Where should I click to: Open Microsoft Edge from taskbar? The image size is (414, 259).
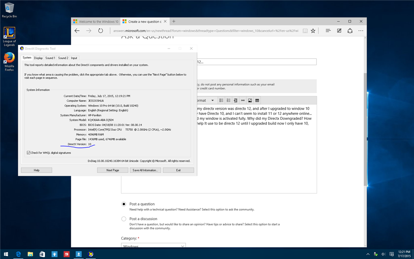coord(18,254)
